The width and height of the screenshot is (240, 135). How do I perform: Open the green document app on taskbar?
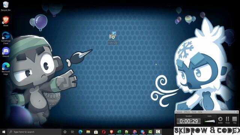(x=127, y=132)
